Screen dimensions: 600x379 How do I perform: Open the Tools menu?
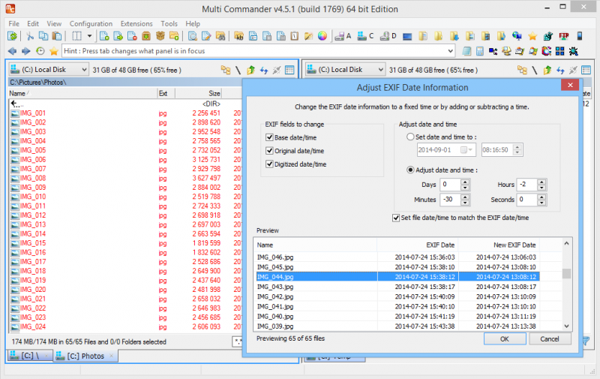pos(169,24)
